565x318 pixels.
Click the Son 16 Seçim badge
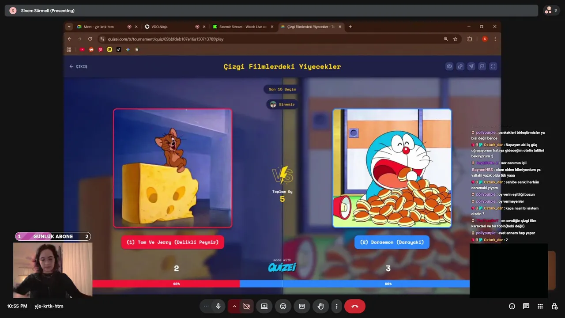282,89
